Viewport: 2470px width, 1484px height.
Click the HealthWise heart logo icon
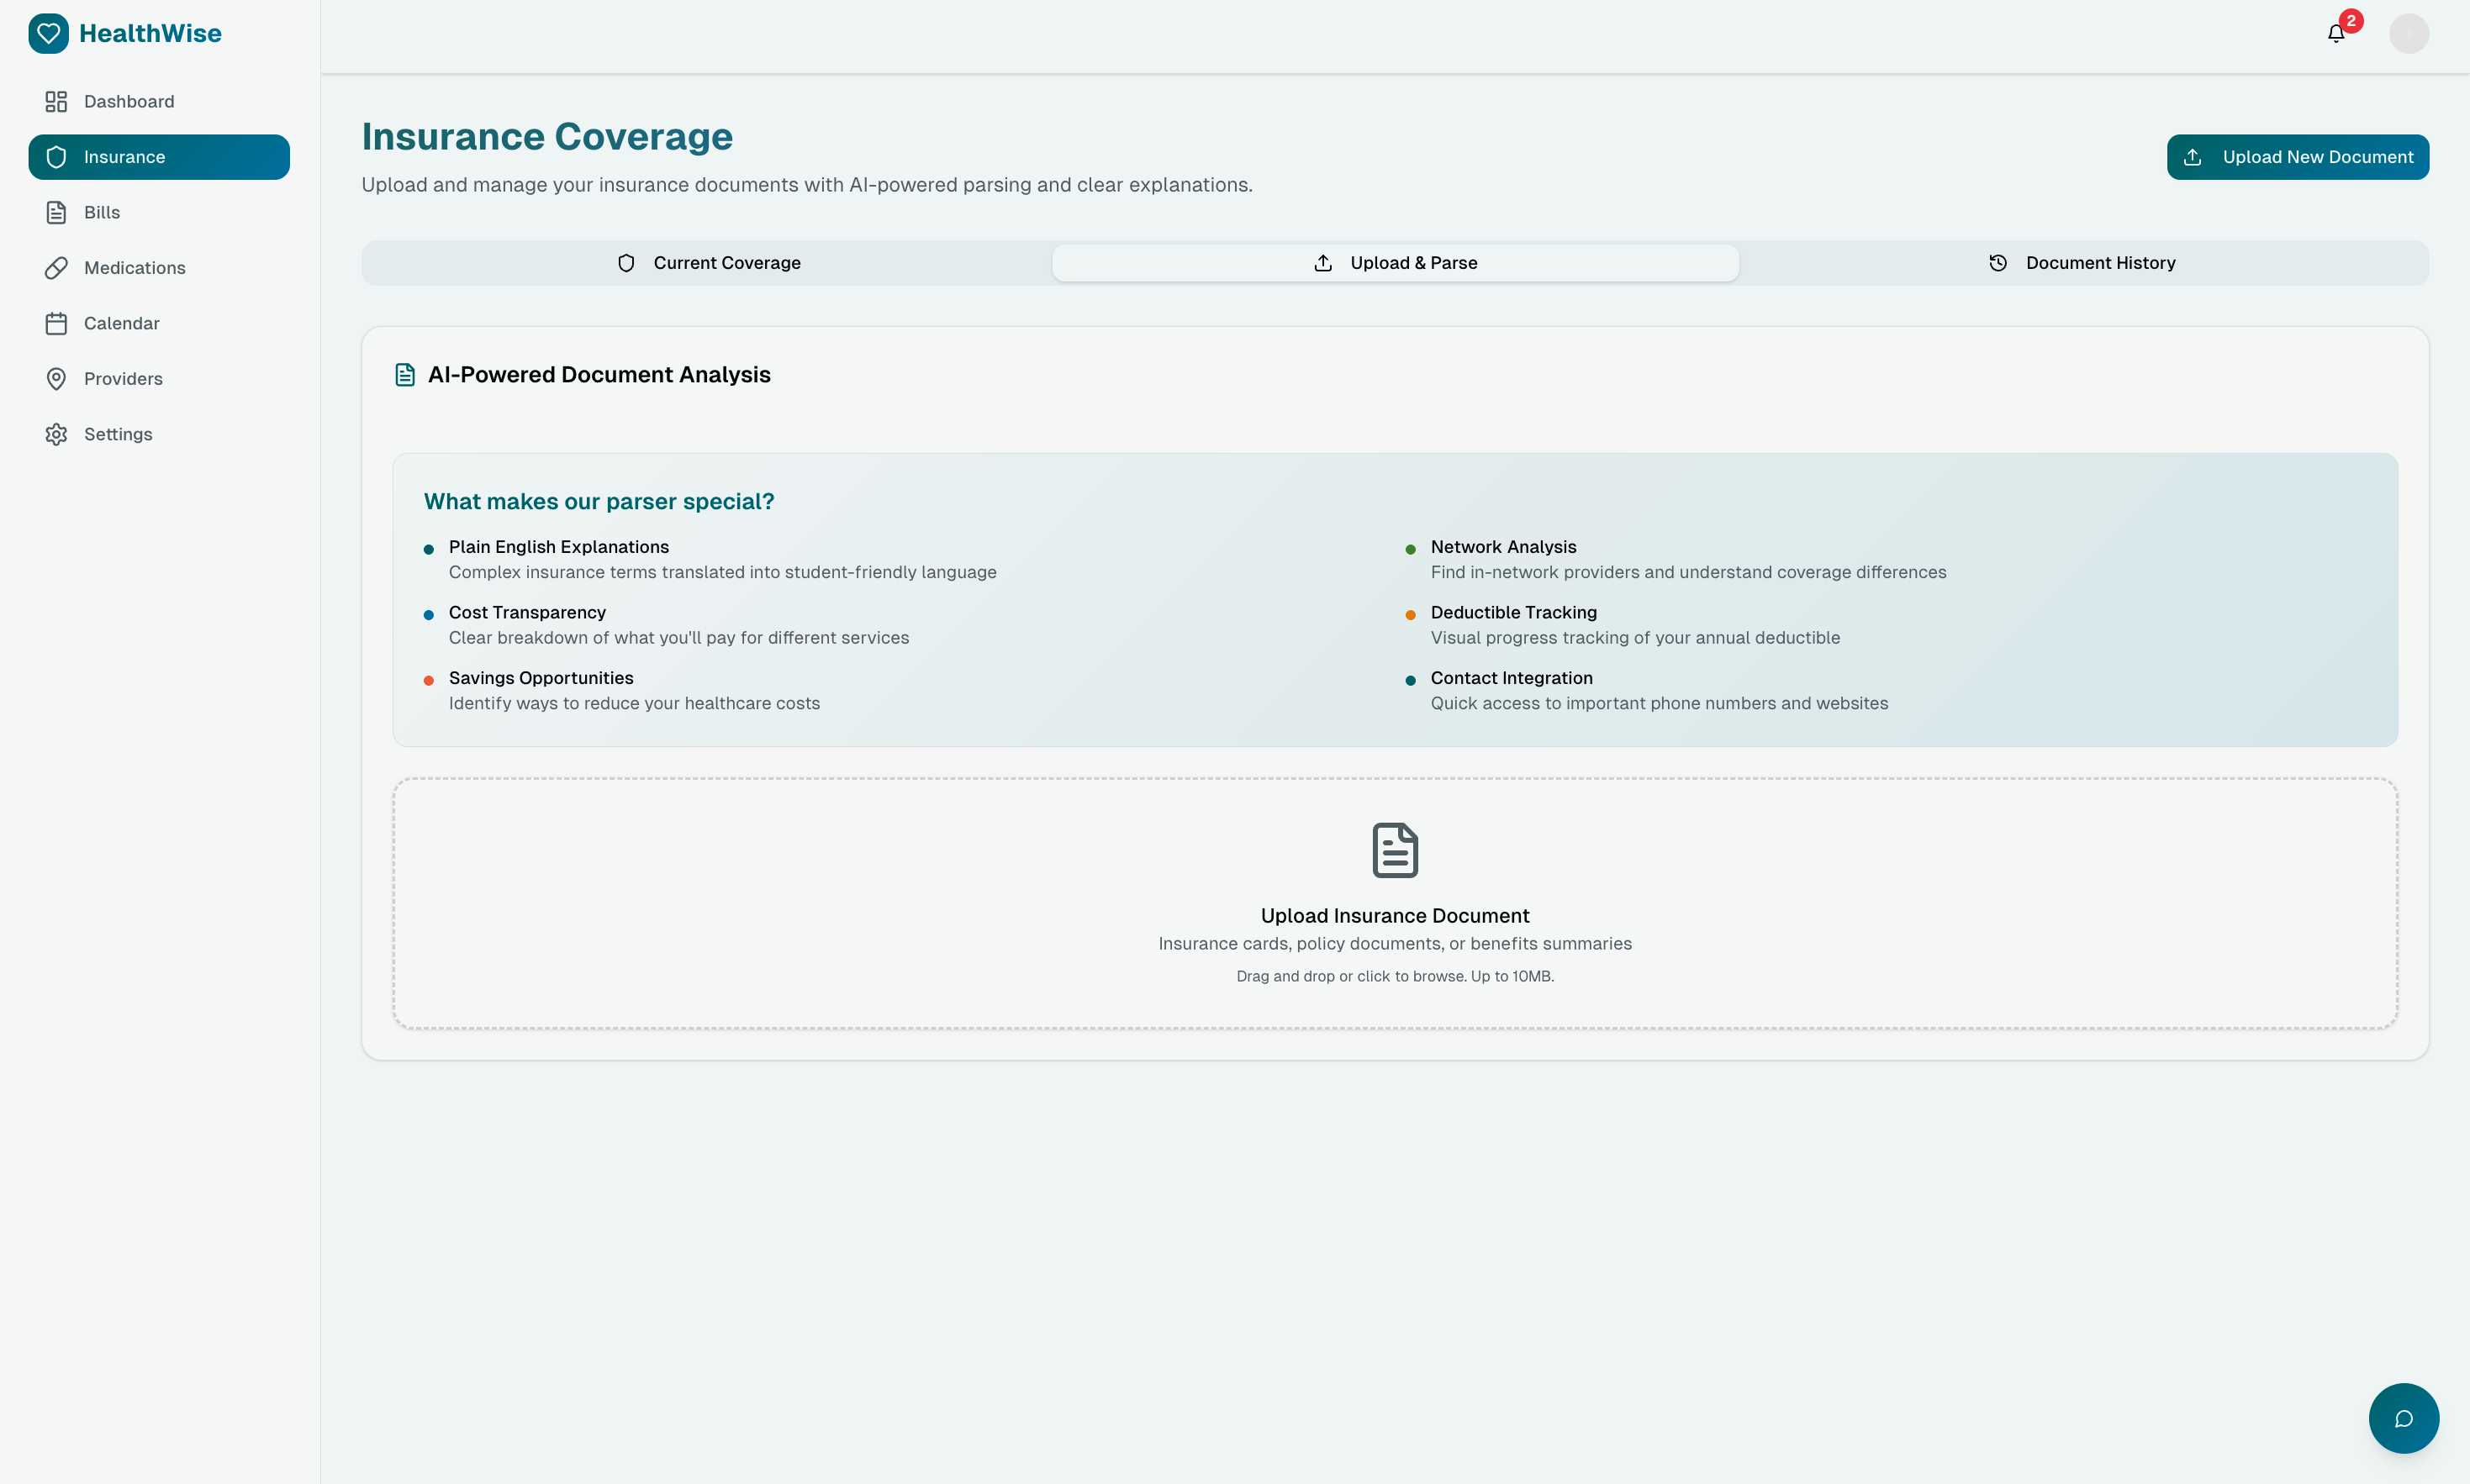48,34
